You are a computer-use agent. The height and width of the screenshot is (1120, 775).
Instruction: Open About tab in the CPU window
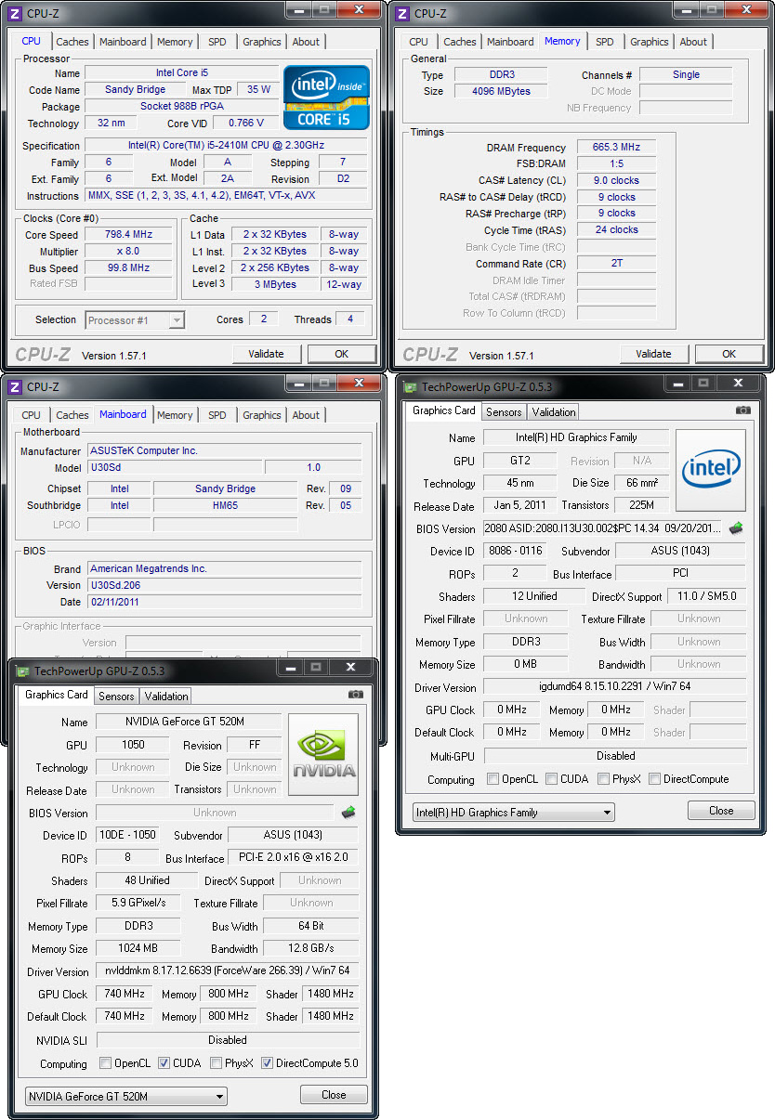point(306,42)
